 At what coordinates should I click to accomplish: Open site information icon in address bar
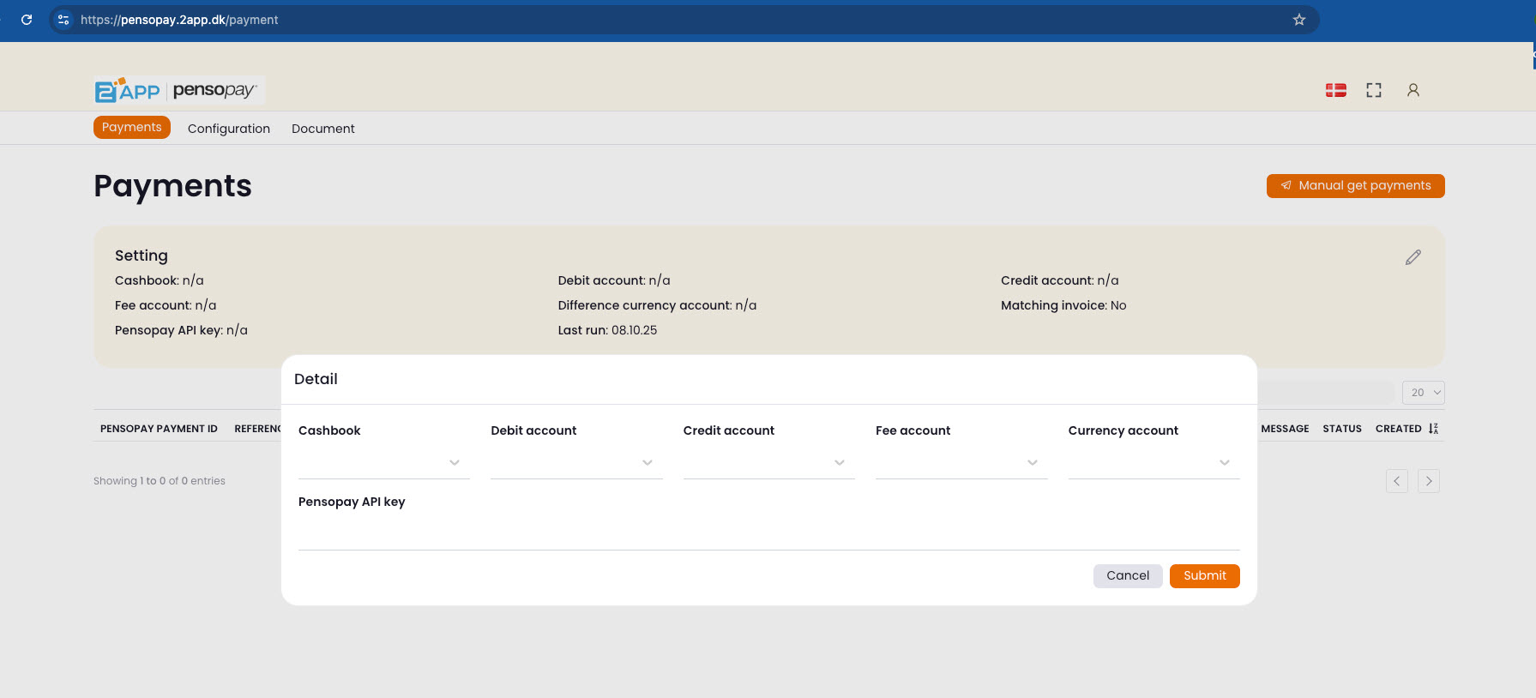pos(63,20)
